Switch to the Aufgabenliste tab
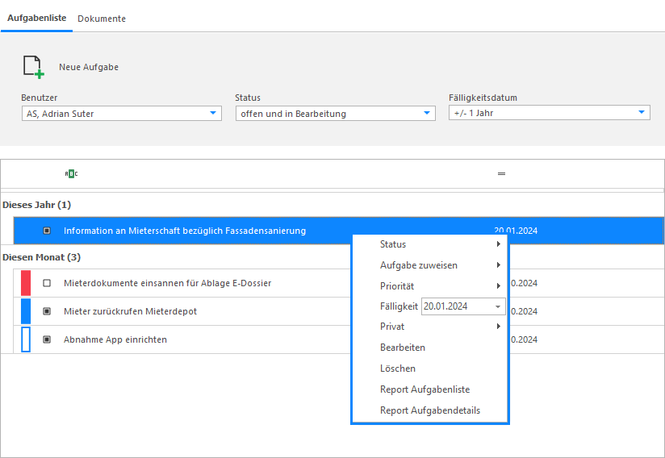The width and height of the screenshot is (665, 458). (x=37, y=18)
